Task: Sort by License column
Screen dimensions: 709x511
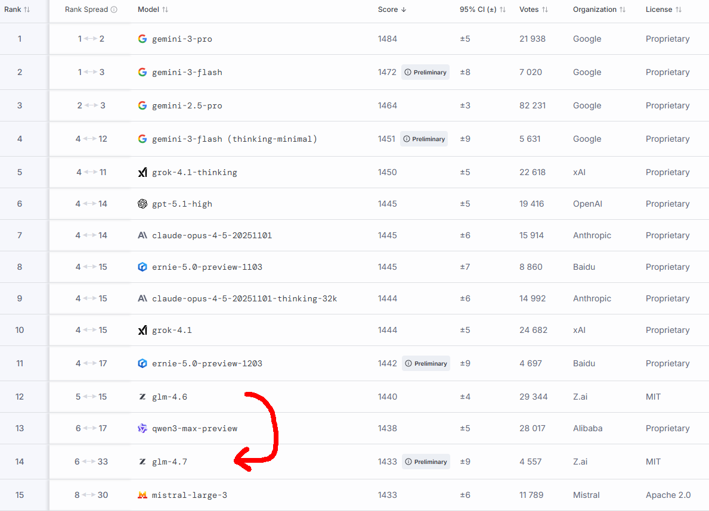Action: click(x=663, y=10)
